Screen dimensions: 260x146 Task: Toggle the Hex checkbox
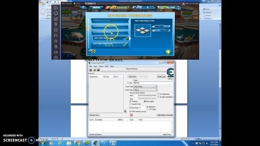pos(128,83)
